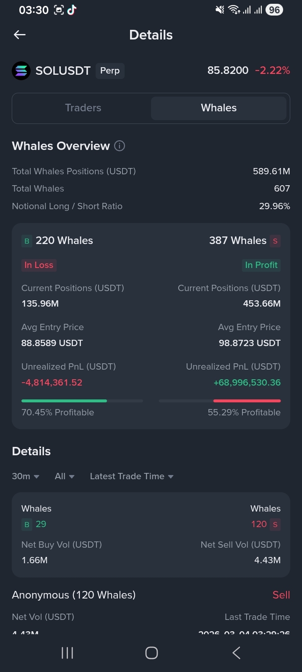This screenshot has height=672, width=302.
Task: Open the Whales Overview info icon
Action: 120,146
